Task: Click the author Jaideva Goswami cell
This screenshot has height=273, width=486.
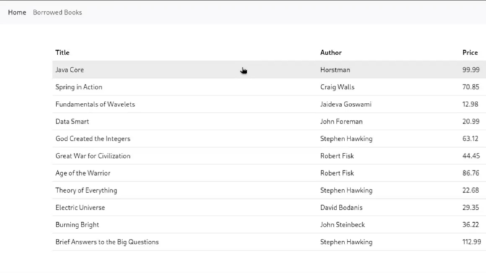Action: click(x=346, y=104)
